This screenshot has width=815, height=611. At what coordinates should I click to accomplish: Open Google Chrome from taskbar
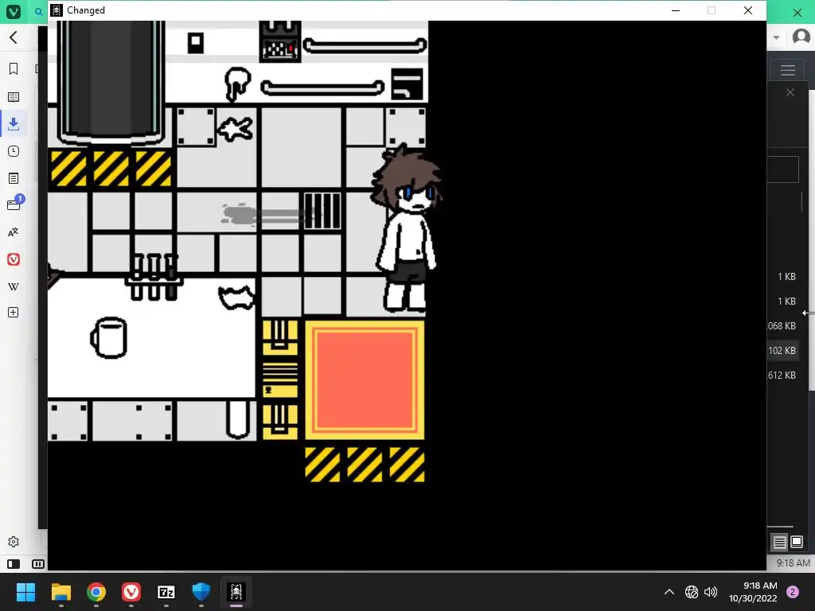click(x=96, y=592)
